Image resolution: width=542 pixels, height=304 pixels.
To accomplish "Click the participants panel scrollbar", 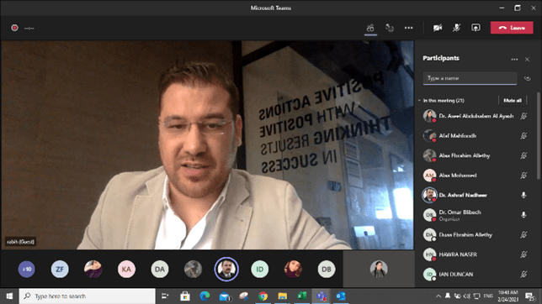I will click(x=539, y=135).
